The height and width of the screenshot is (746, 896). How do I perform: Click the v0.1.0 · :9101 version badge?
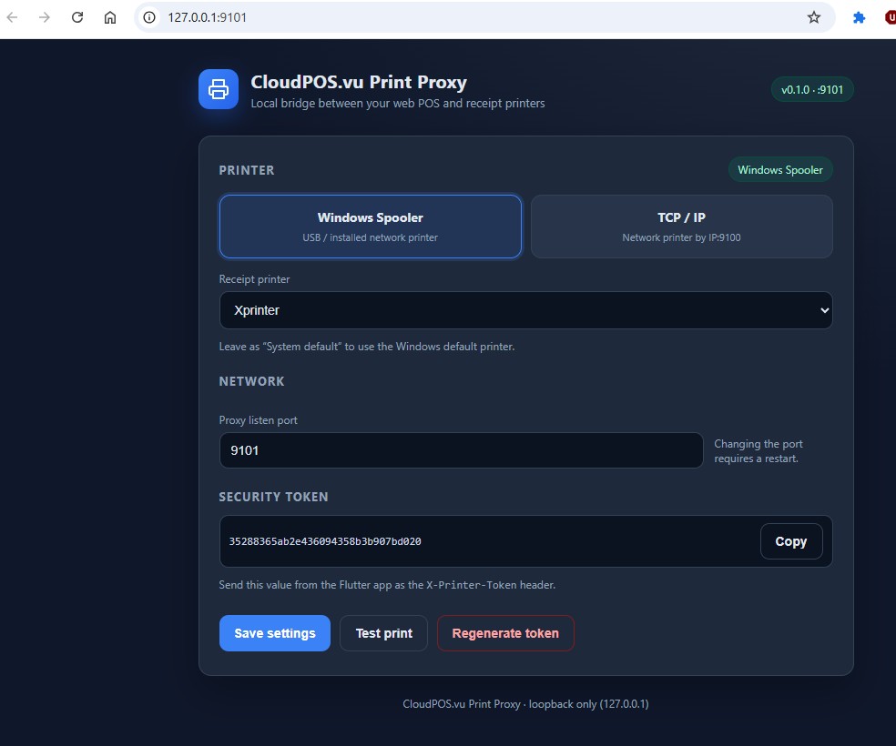point(812,90)
